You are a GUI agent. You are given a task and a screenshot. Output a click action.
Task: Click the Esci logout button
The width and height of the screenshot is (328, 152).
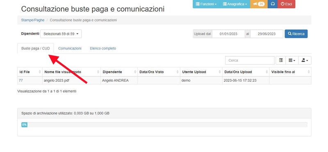tap(286, 4)
